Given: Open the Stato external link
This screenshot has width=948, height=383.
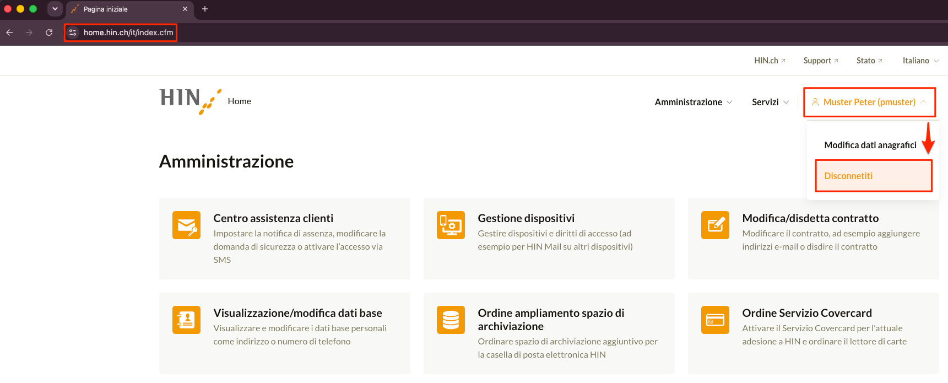Looking at the screenshot, I should click(869, 61).
